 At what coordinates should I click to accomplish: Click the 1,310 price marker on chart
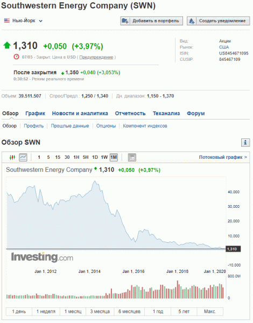(x=233, y=249)
